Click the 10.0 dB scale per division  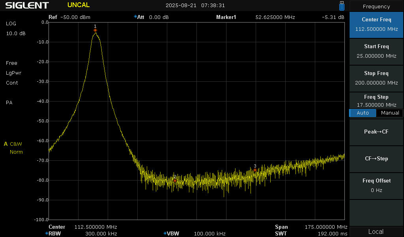coord(16,34)
